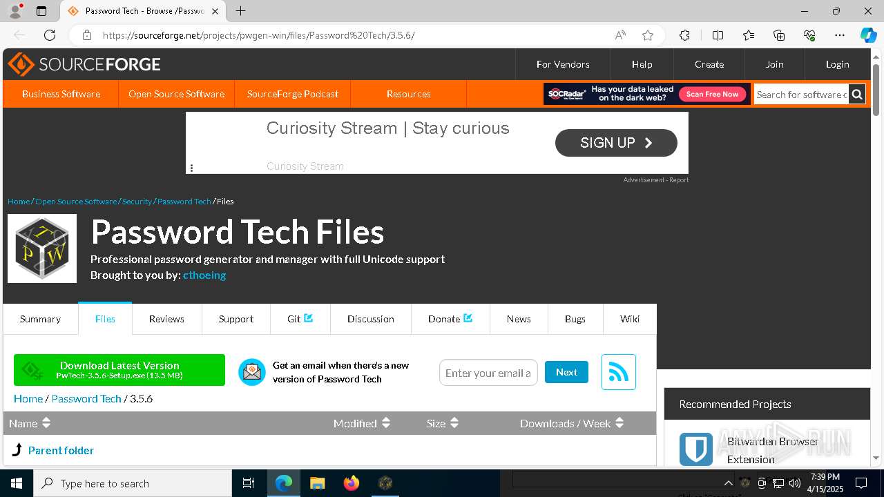Click the Next button beside email field
The image size is (884, 497).
(566, 372)
